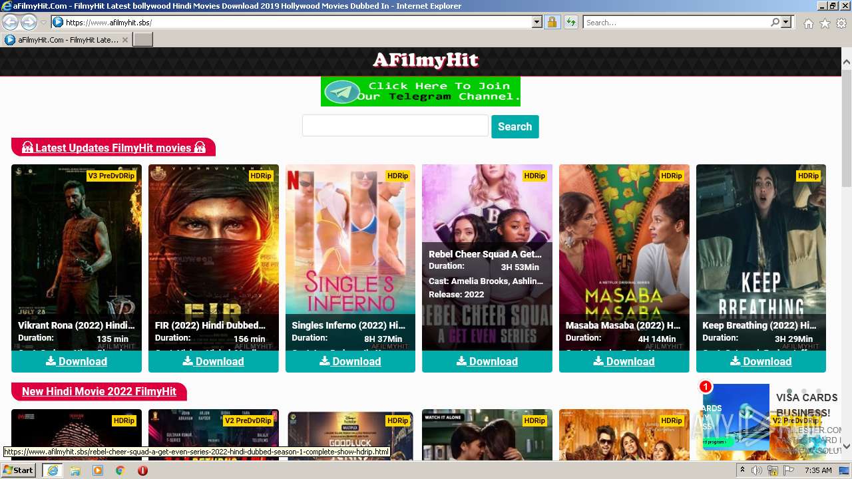Click the red security shield taskbar icon
This screenshot has height=479, width=852.
142,470
